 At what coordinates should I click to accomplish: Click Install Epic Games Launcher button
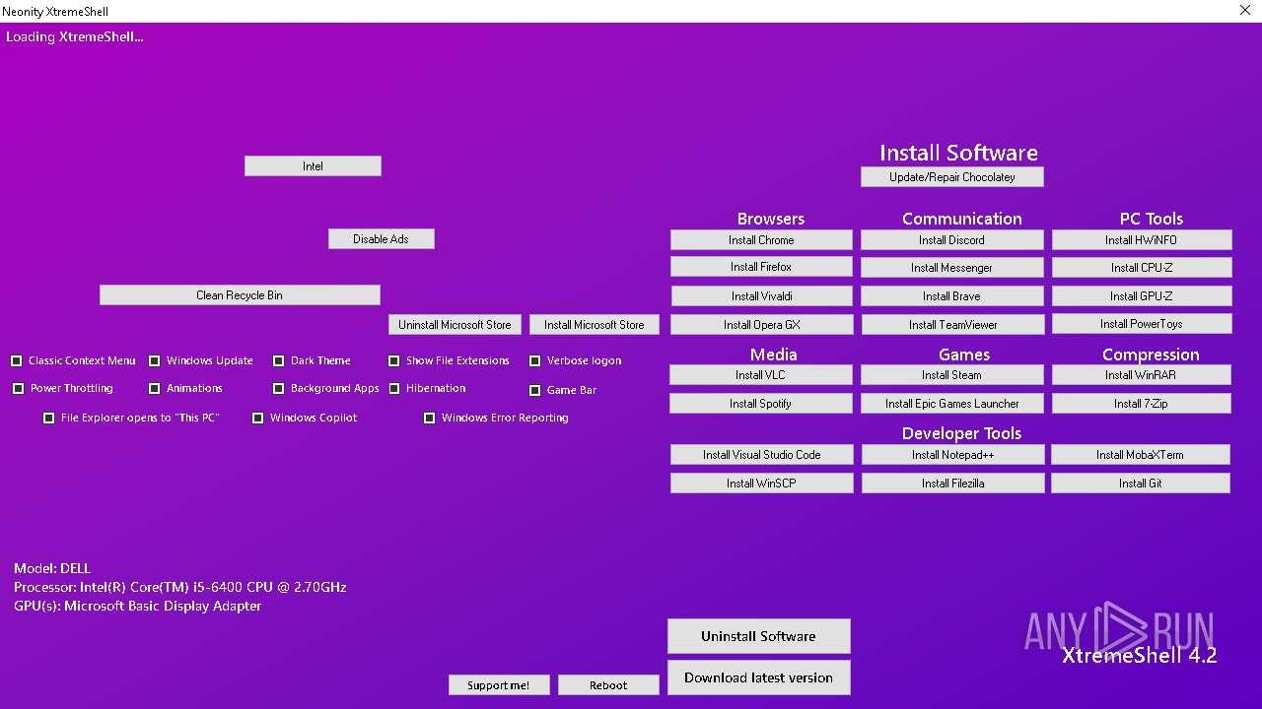pyautogui.click(x=951, y=404)
